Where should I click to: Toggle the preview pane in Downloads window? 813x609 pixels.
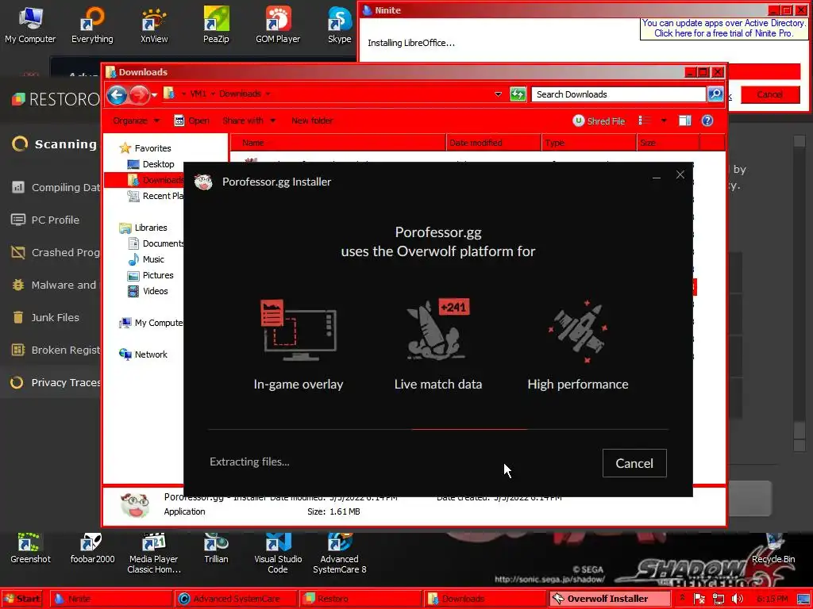[685, 121]
